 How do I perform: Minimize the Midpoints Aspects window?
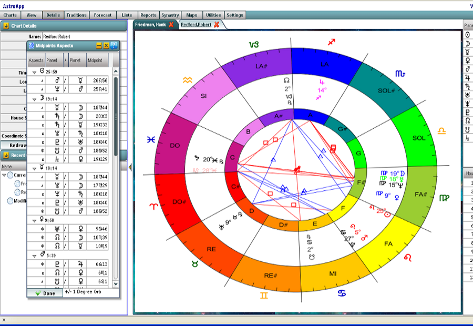99,46
